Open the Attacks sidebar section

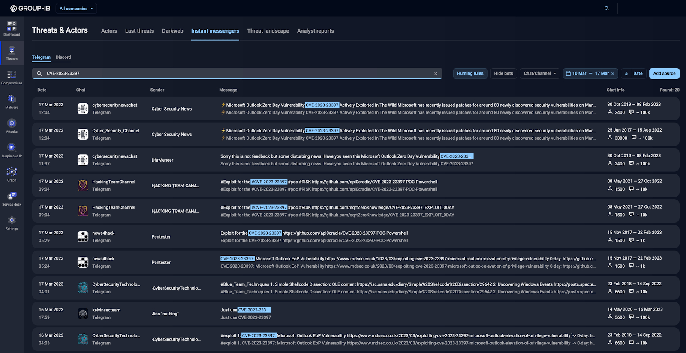tap(12, 126)
